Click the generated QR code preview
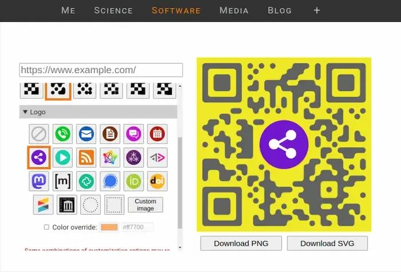Viewport: 401px width, 272px height. tap(284, 145)
